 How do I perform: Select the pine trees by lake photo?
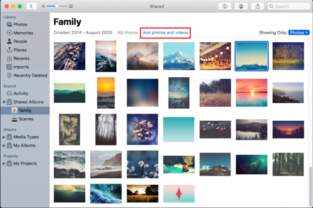coord(288,56)
